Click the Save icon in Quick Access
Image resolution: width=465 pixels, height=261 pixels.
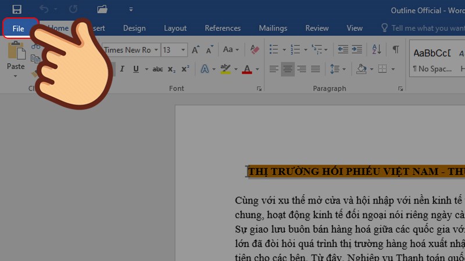[x=17, y=9]
